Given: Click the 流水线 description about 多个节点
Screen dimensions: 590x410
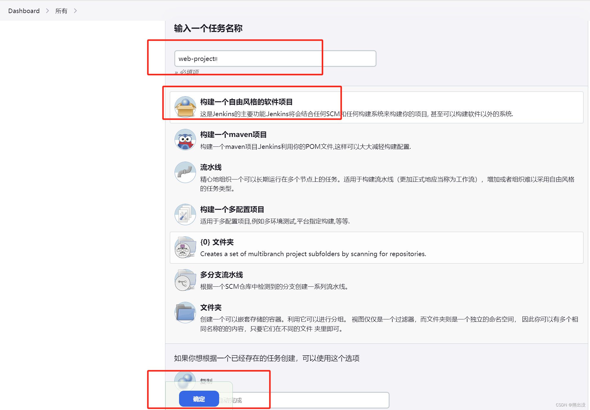Looking at the screenshot, I should pos(387,184).
